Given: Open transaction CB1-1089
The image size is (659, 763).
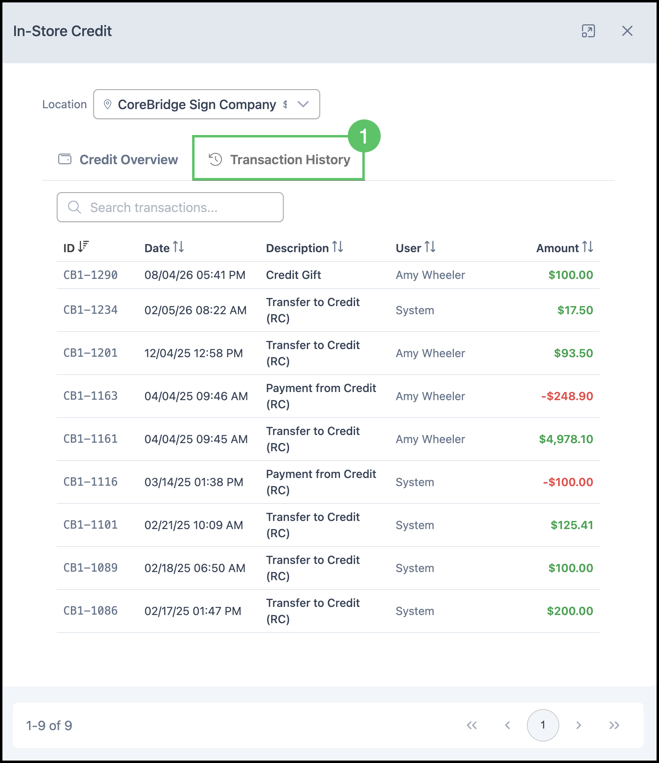Looking at the screenshot, I should (90, 568).
